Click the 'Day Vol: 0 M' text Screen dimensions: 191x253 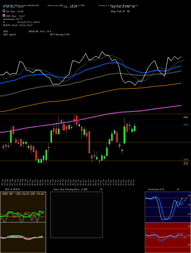(120, 11)
